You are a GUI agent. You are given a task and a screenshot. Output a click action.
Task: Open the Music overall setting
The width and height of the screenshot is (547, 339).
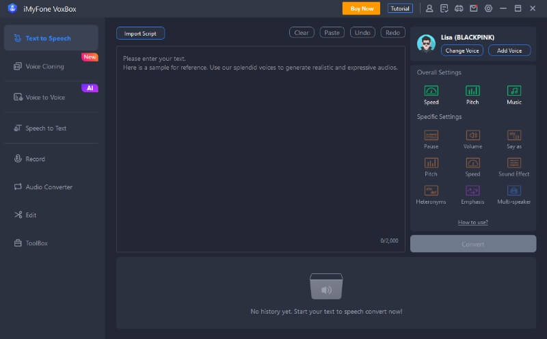pyautogui.click(x=514, y=94)
